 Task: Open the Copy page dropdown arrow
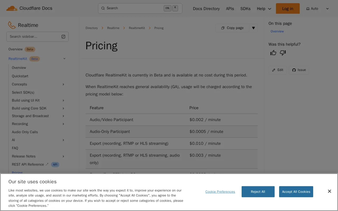pyautogui.click(x=253, y=28)
